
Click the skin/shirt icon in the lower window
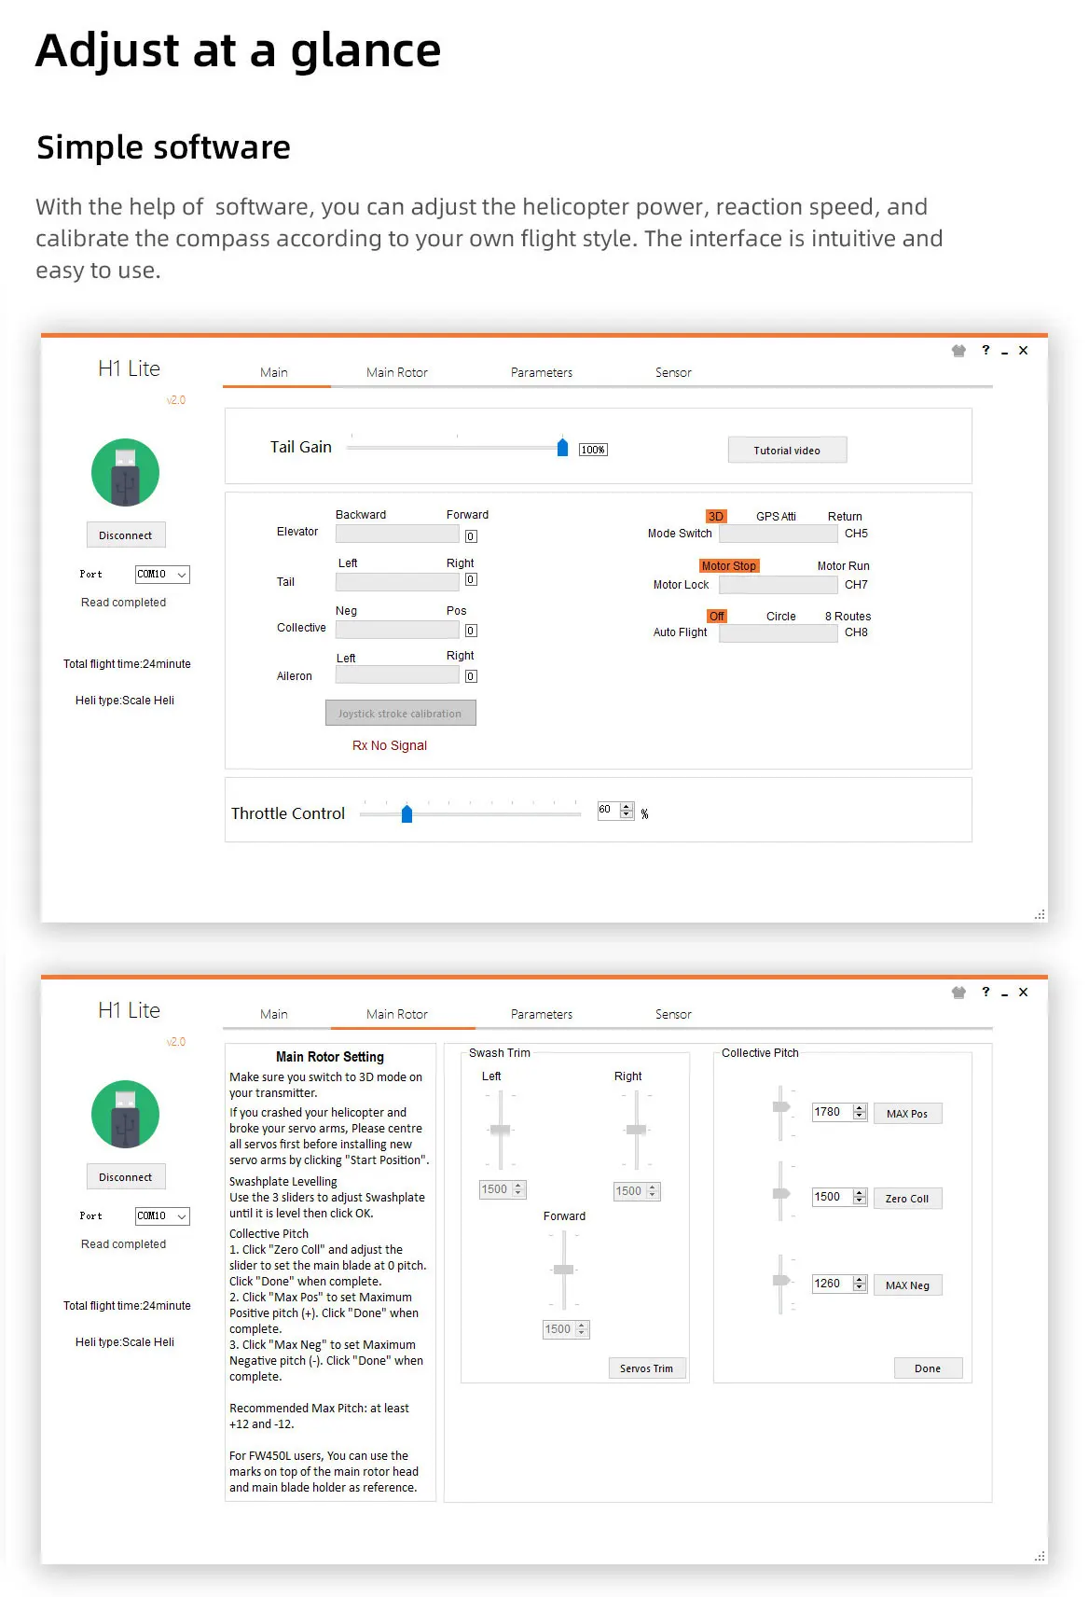click(x=958, y=993)
